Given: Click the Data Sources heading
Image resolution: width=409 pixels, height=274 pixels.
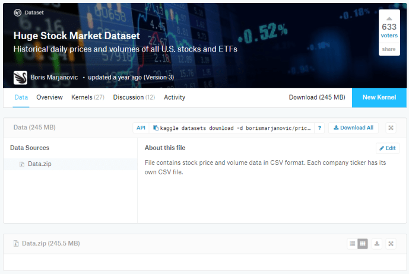Looking at the screenshot, I should point(30,148).
